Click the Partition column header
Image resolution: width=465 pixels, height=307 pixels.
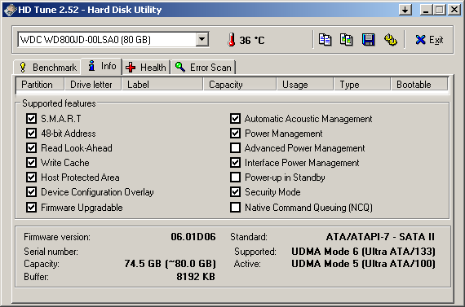pos(40,85)
